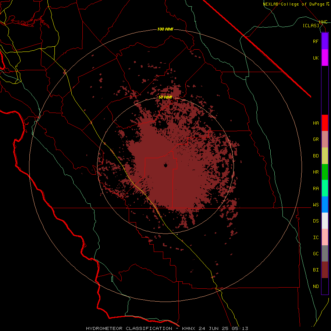
Task: Click the ND legend label
Action: click(x=316, y=286)
